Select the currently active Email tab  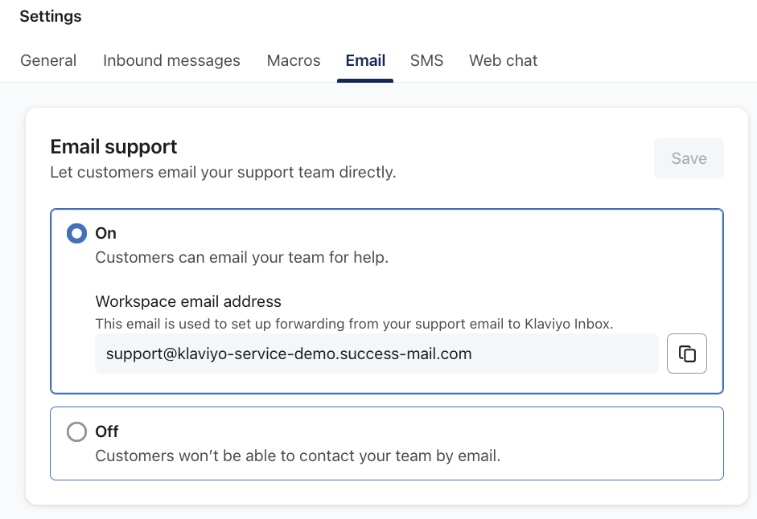point(364,60)
